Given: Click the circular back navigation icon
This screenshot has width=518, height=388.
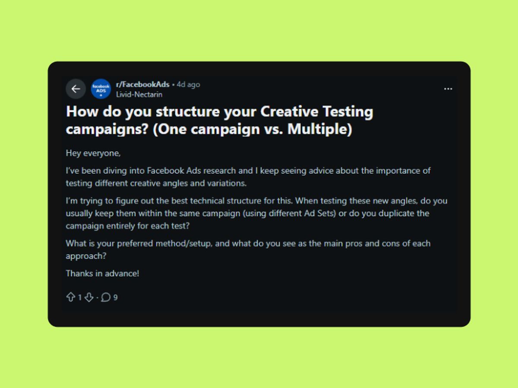Looking at the screenshot, I should pos(76,89).
